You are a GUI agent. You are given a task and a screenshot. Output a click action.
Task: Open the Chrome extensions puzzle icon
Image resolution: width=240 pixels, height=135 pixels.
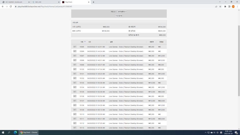(x=225, y=7)
